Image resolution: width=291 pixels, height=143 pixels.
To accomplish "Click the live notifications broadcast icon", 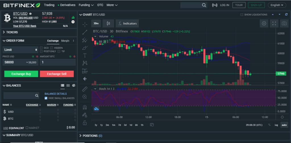I will [x=215, y=5].
